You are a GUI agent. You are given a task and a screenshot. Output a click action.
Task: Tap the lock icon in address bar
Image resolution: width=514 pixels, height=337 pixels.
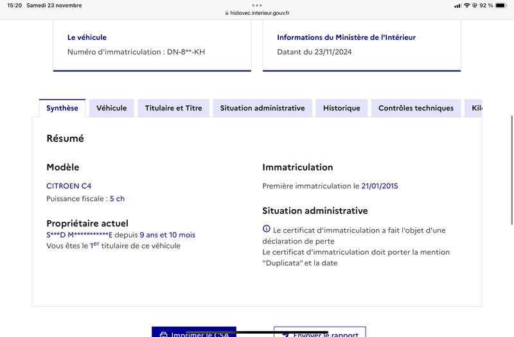point(227,13)
